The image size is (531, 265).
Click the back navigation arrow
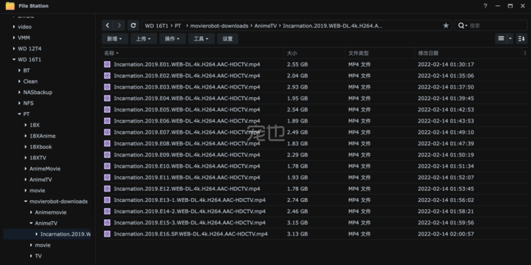click(x=108, y=25)
